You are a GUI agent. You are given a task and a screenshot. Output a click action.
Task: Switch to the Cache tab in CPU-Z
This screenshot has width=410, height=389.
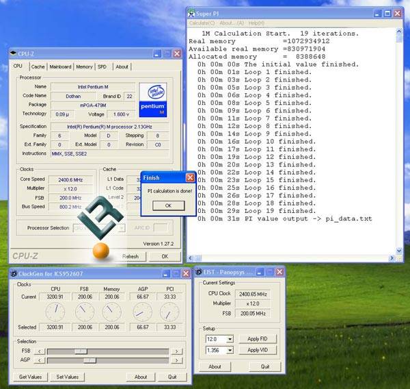tap(38, 67)
